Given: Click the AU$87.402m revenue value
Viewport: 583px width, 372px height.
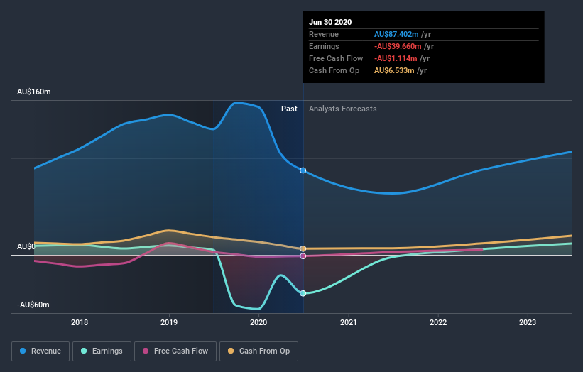Looking at the screenshot, I should (396, 34).
